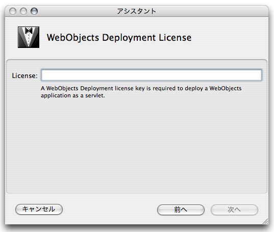Click the dimmed 次へ (Next) button
The width and height of the screenshot is (274, 232).
click(x=234, y=210)
